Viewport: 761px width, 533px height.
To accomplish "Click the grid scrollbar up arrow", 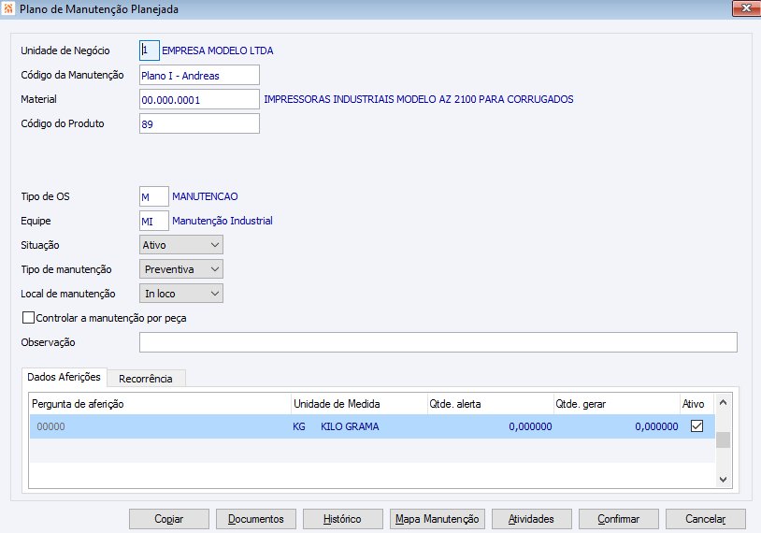I will click(x=723, y=402).
